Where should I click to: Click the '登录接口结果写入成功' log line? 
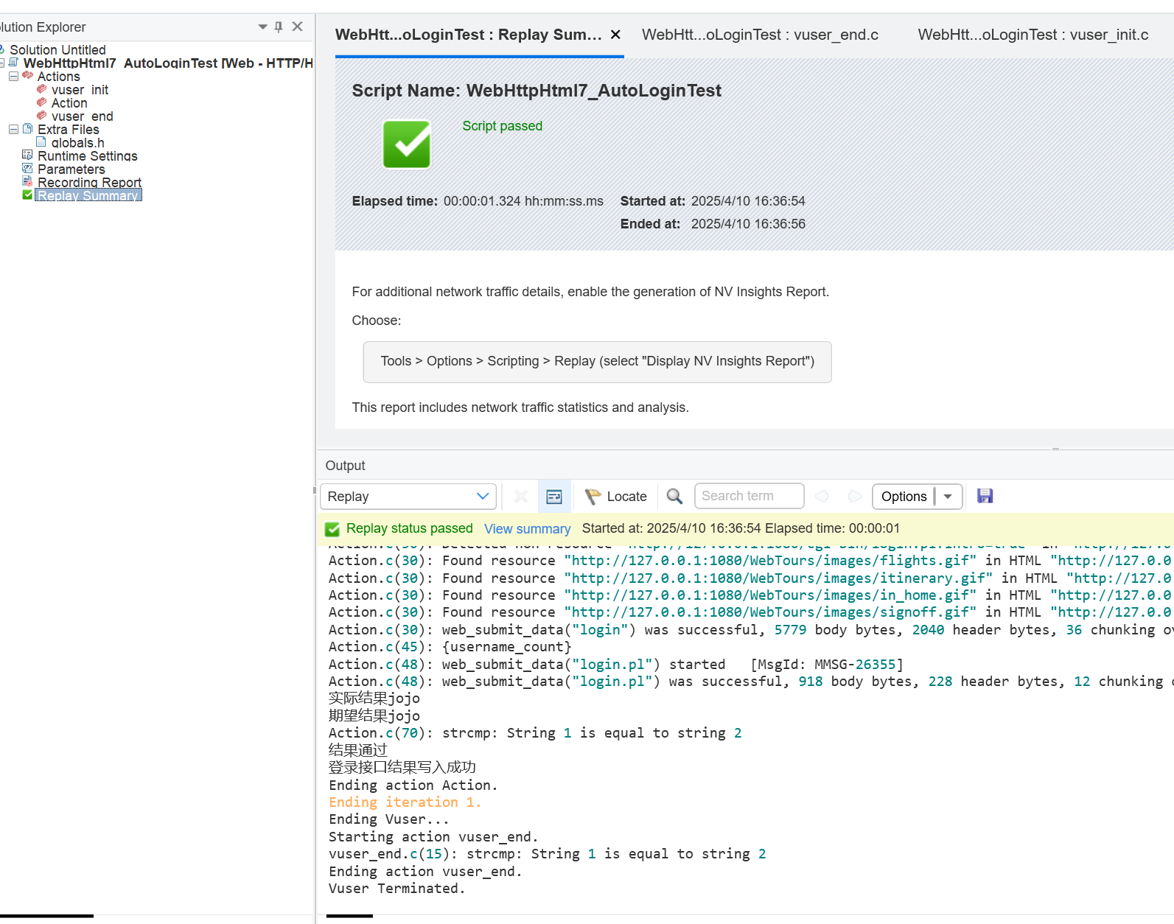[402, 768]
